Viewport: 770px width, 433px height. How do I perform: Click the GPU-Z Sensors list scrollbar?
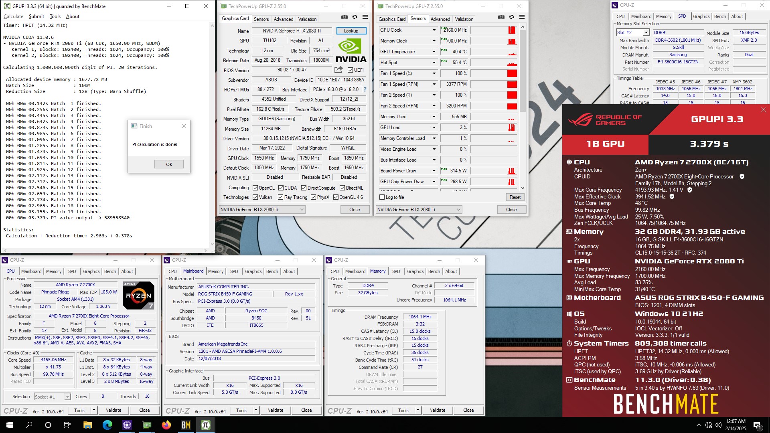[523, 107]
